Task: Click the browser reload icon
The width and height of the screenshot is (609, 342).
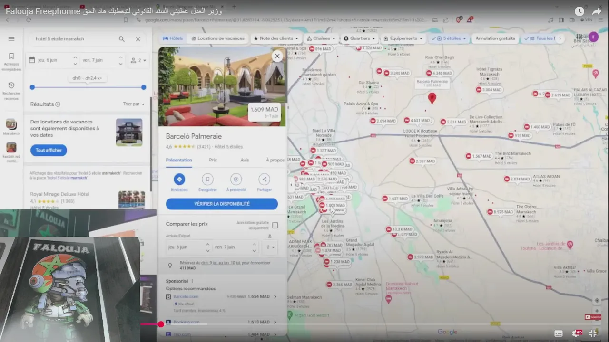Action: (29, 20)
